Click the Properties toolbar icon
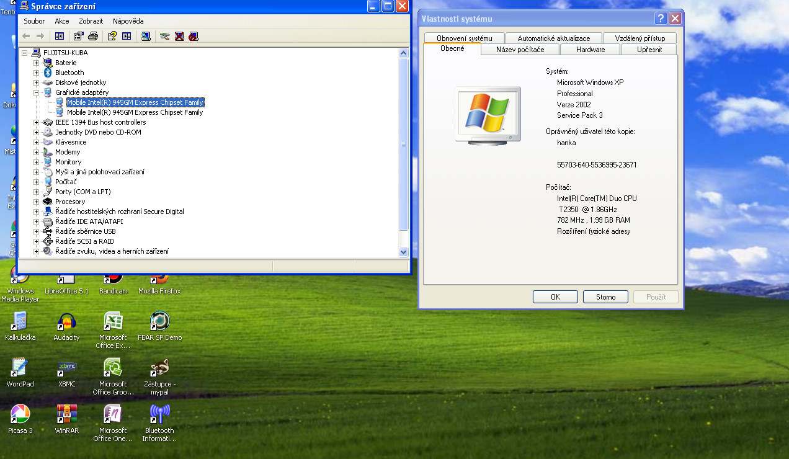Viewport: 789px width, 459px height. [78, 36]
